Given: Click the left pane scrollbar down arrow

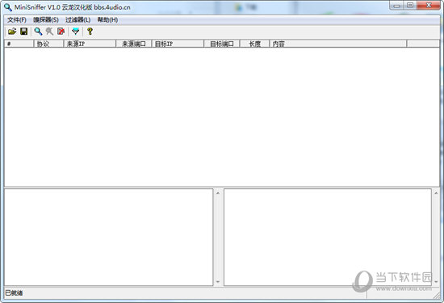Looking at the screenshot, I should (218, 281).
